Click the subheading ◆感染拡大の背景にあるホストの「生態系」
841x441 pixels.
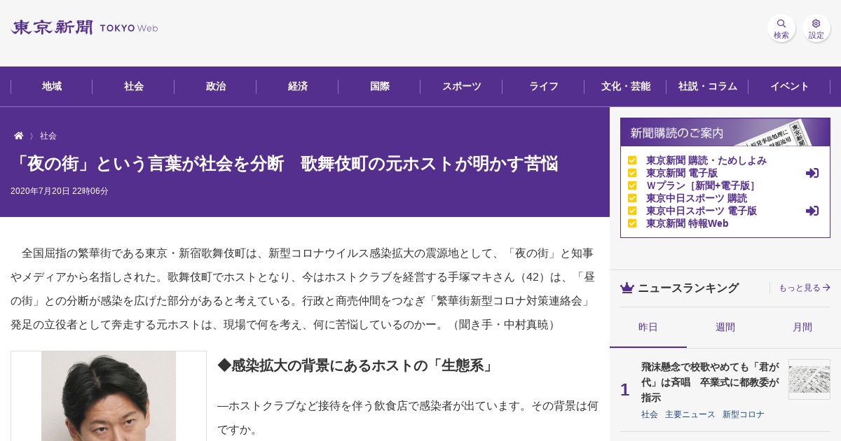[x=357, y=365]
